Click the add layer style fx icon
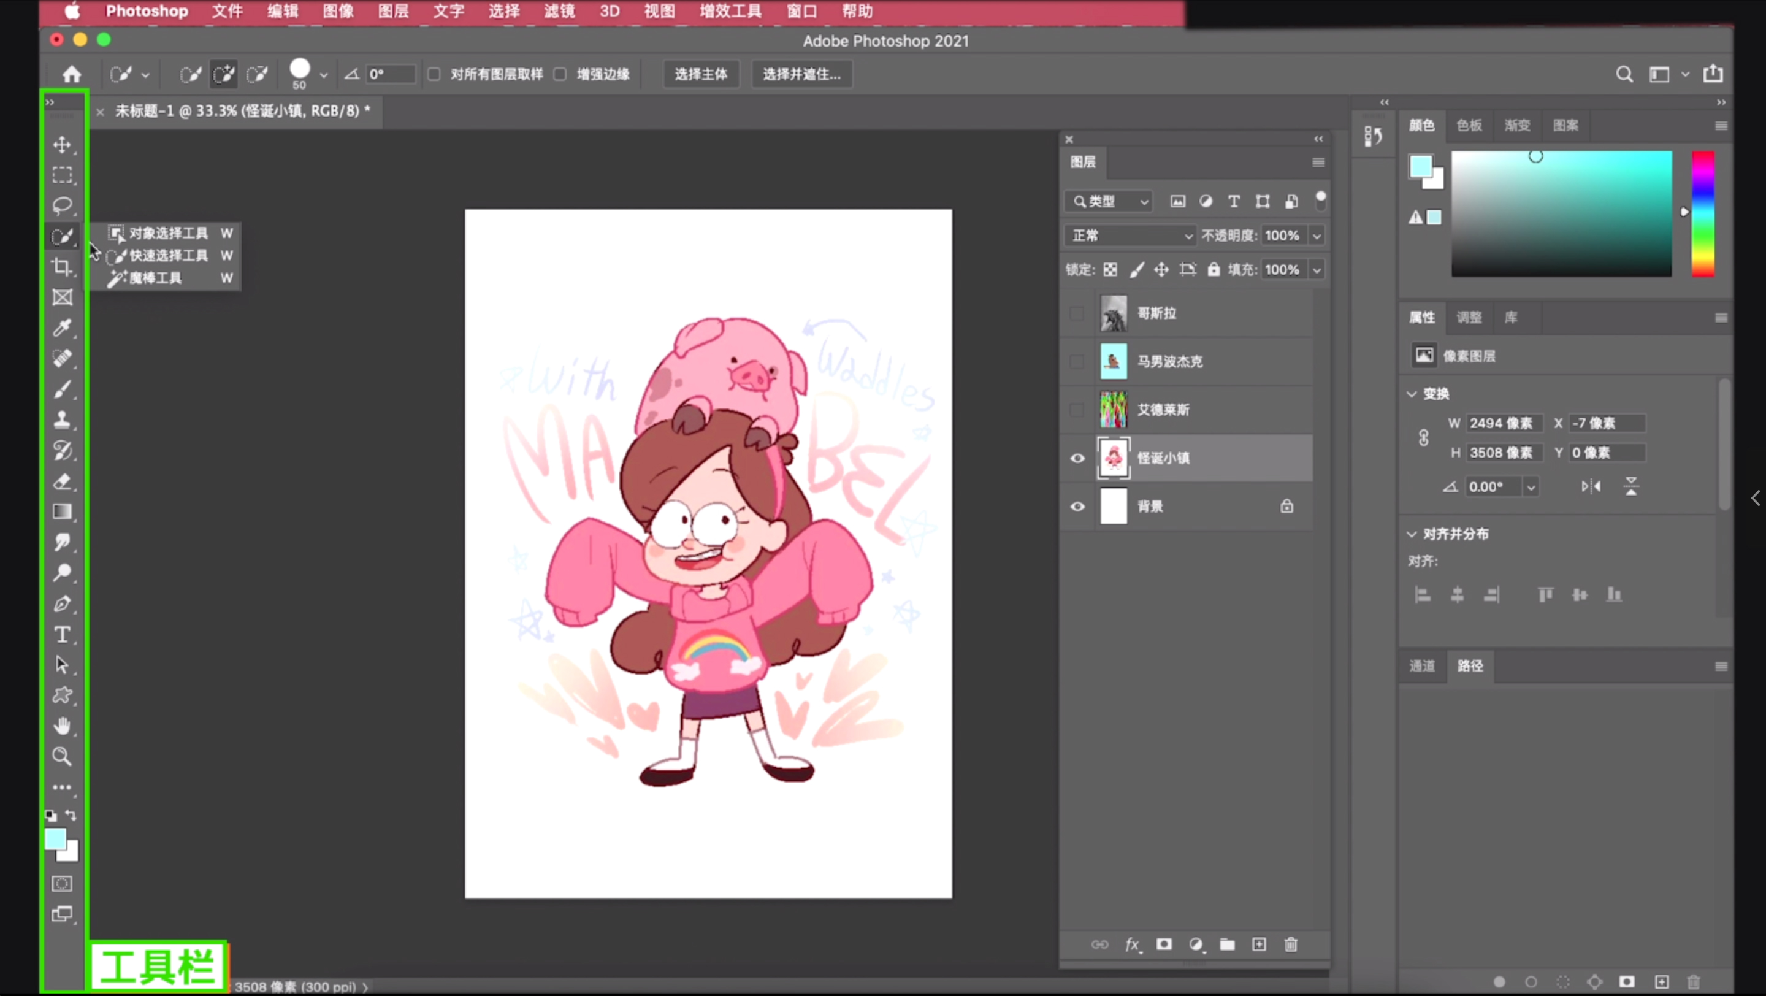The height and width of the screenshot is (996, 1766). [1132, 944]
